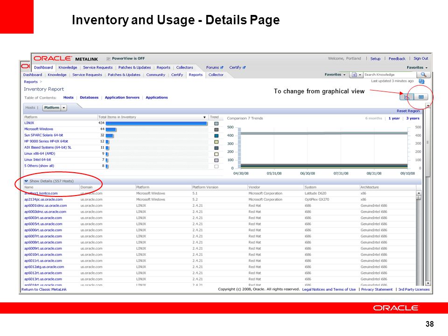Click the Latitude D620 system cell
Viewport: 448px width, 336px height.
[x=315, y=193]
